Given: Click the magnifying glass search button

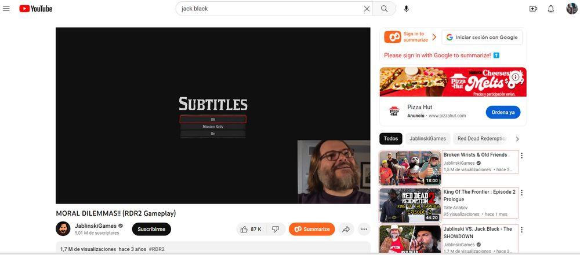Looking at the screenshot, I should (385, 9).
